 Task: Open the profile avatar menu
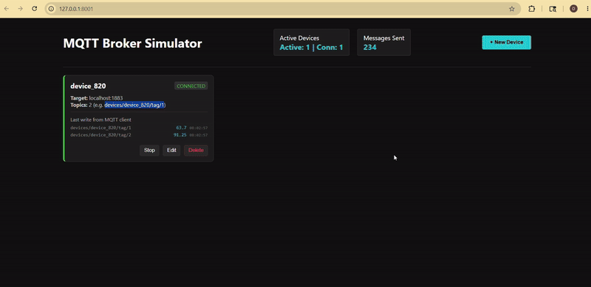pyautogui.click(x=573, y=9)
